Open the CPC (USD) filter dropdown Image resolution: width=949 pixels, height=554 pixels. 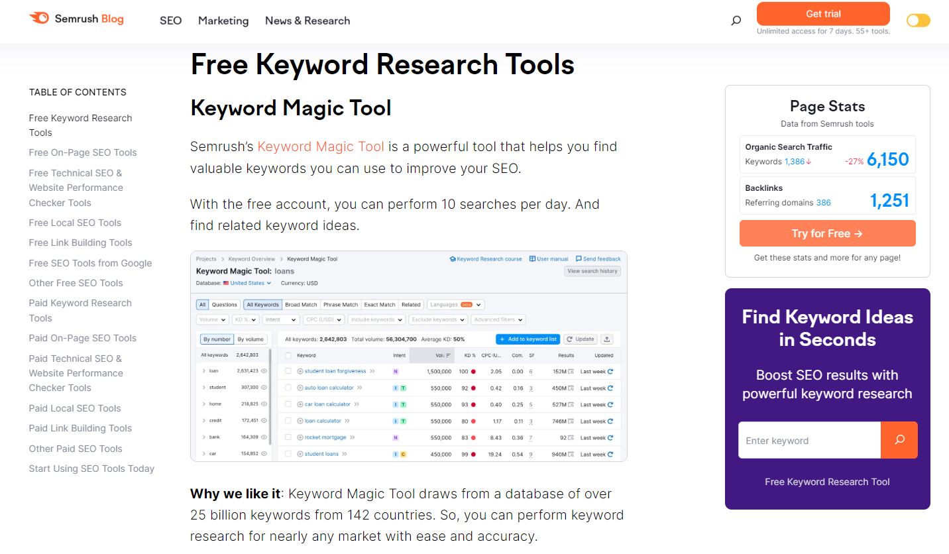323,319
